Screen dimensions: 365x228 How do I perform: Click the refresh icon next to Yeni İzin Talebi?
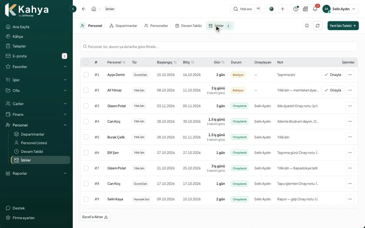pyautogui.click(x=317, y=26)
